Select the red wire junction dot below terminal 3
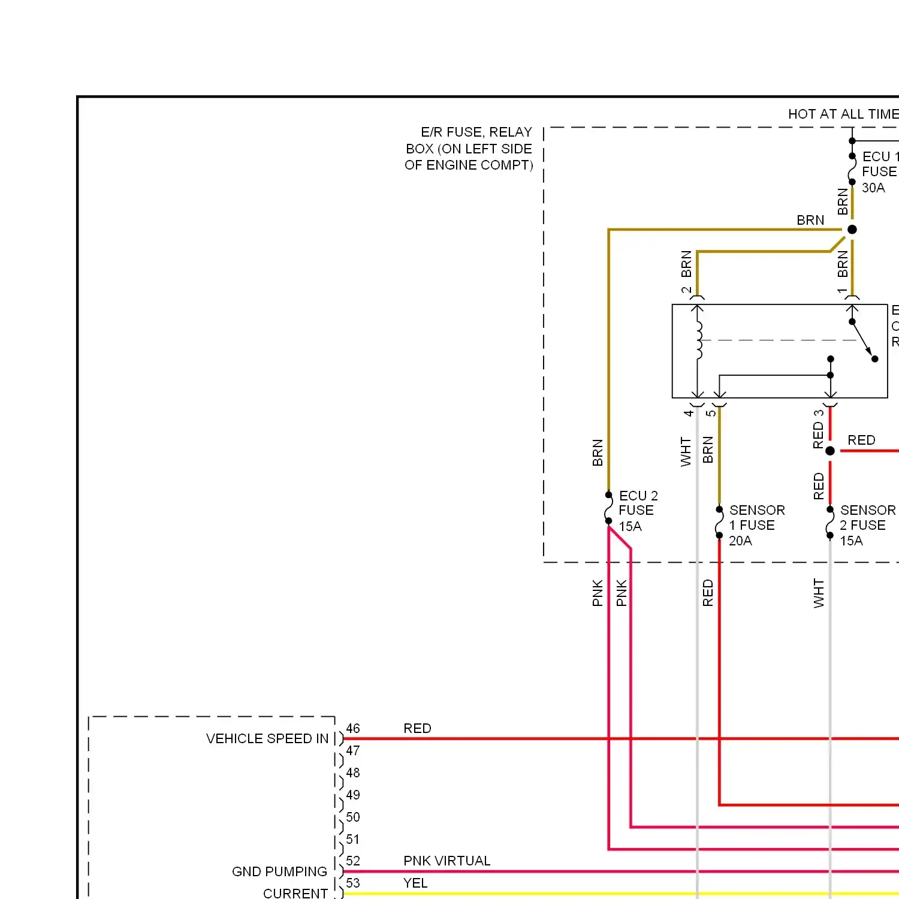Viewport: 899px width, 899px height. coord(830,451)
